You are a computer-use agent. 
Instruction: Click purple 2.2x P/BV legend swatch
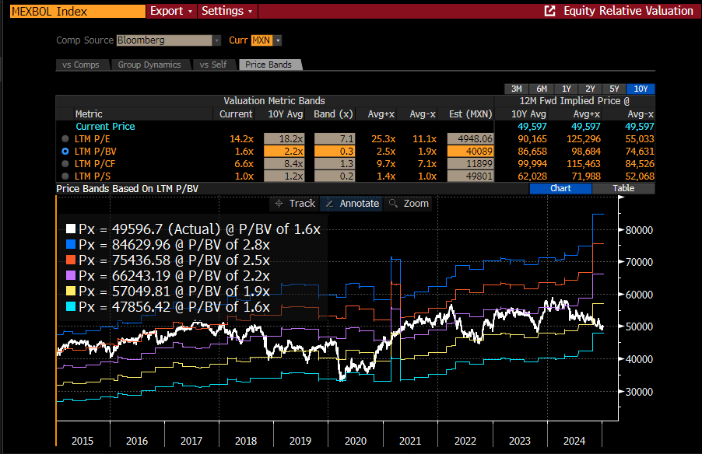(x=71, y=275)
